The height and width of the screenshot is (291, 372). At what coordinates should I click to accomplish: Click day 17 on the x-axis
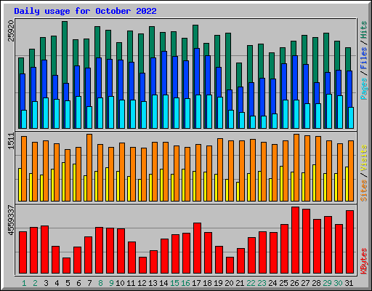point(196,283)
